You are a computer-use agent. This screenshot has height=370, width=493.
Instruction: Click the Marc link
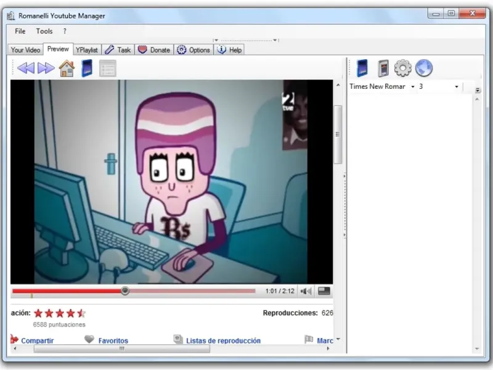(325, 340)
